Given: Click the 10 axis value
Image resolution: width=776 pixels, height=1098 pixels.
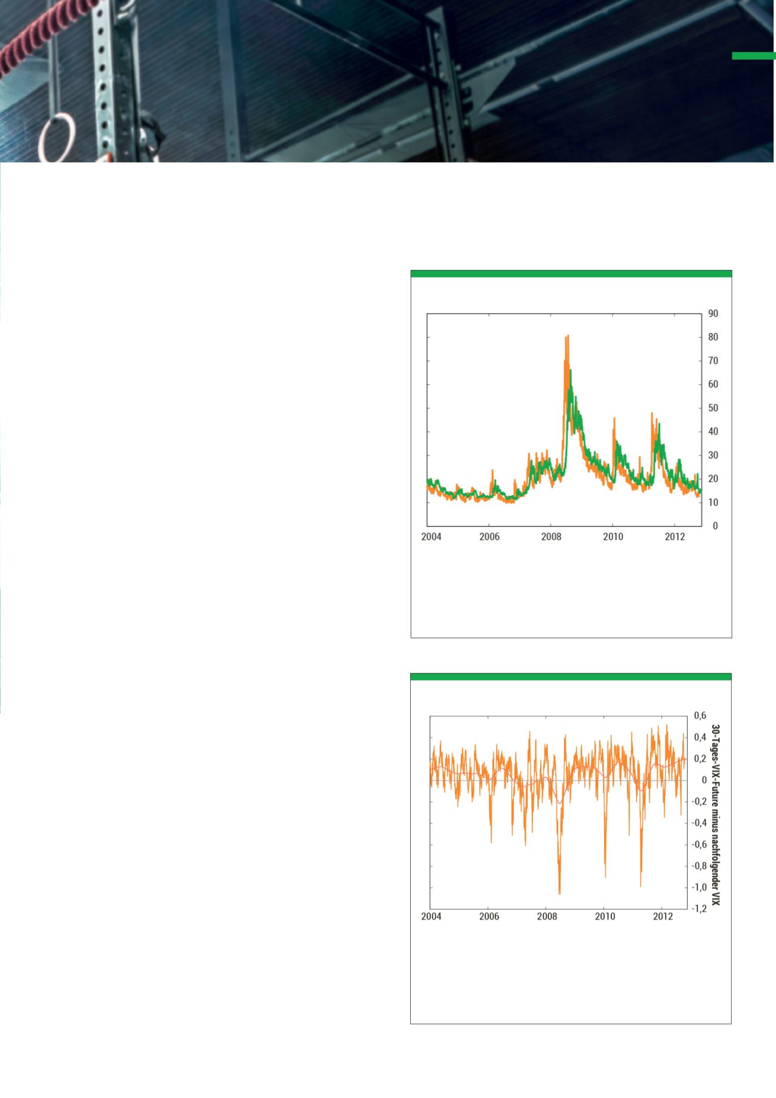Looking at the screenshot, I should (713, 503).
